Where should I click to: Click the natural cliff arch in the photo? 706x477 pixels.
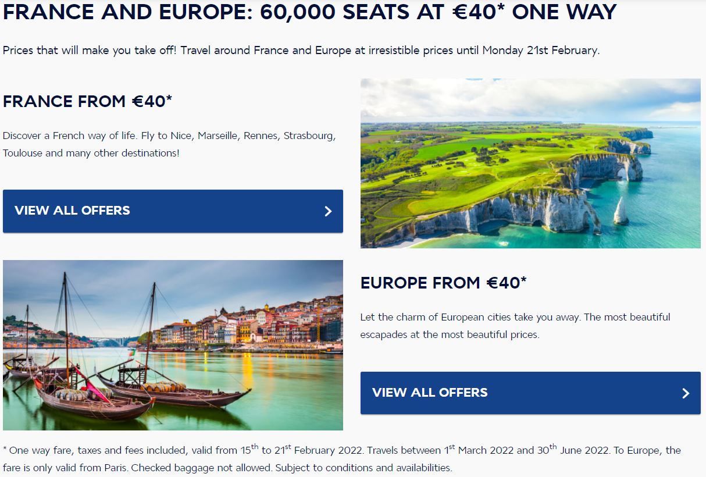coord(625,169)
